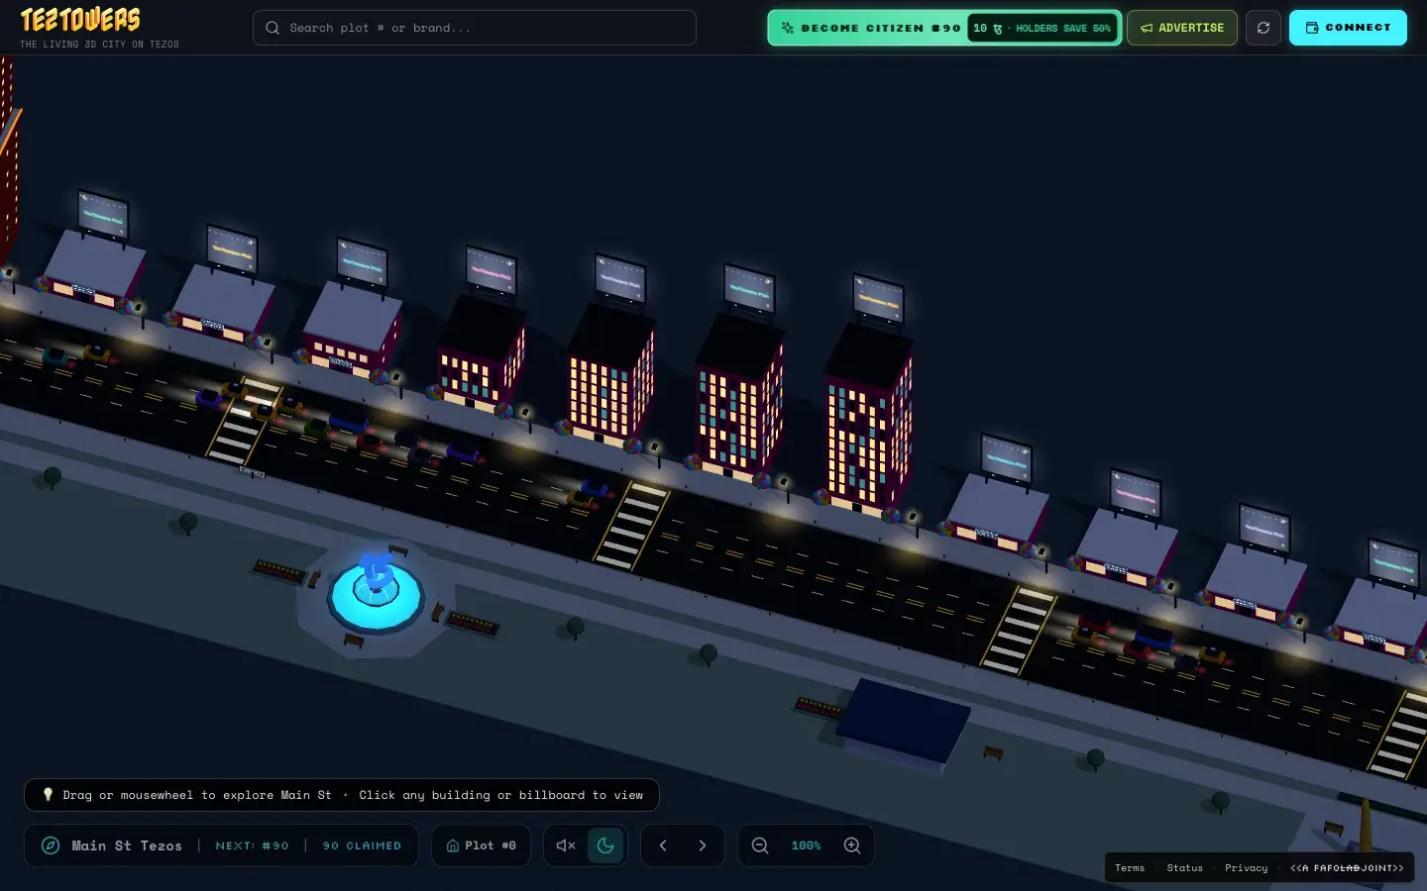
Task: Toggle night mode moon icon
Action: coord(605,845)
